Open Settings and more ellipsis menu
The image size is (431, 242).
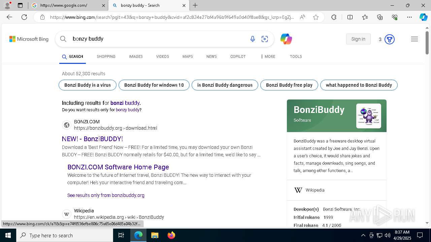(x=409, y=17)
